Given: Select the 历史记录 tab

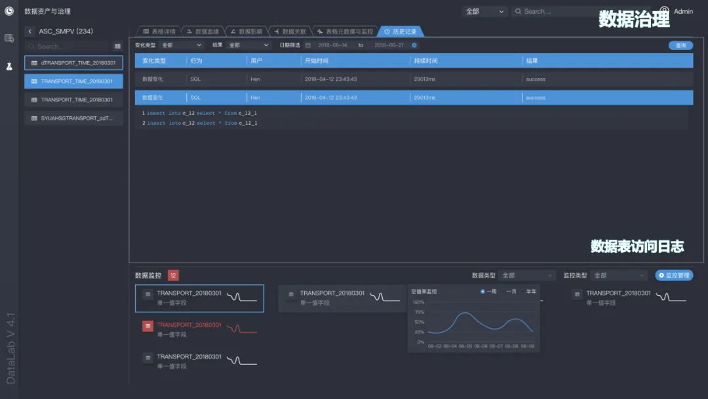Looking at the screenshot, I should point(401,31).
